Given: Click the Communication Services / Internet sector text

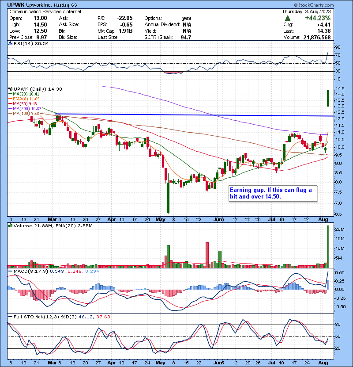Looking at the screenshot, I should click(45, 11).
